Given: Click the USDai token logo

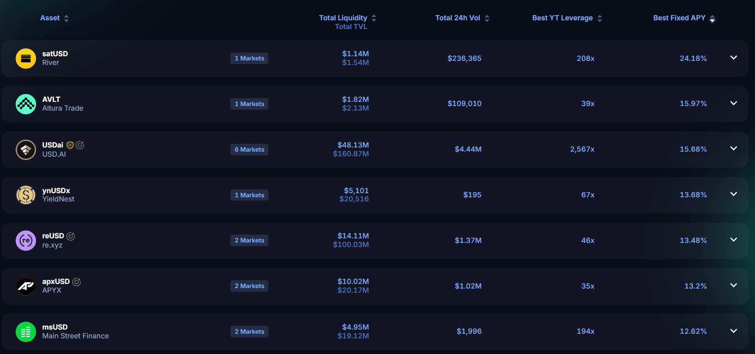Looking at the screenshot, I should pos(26,150).
